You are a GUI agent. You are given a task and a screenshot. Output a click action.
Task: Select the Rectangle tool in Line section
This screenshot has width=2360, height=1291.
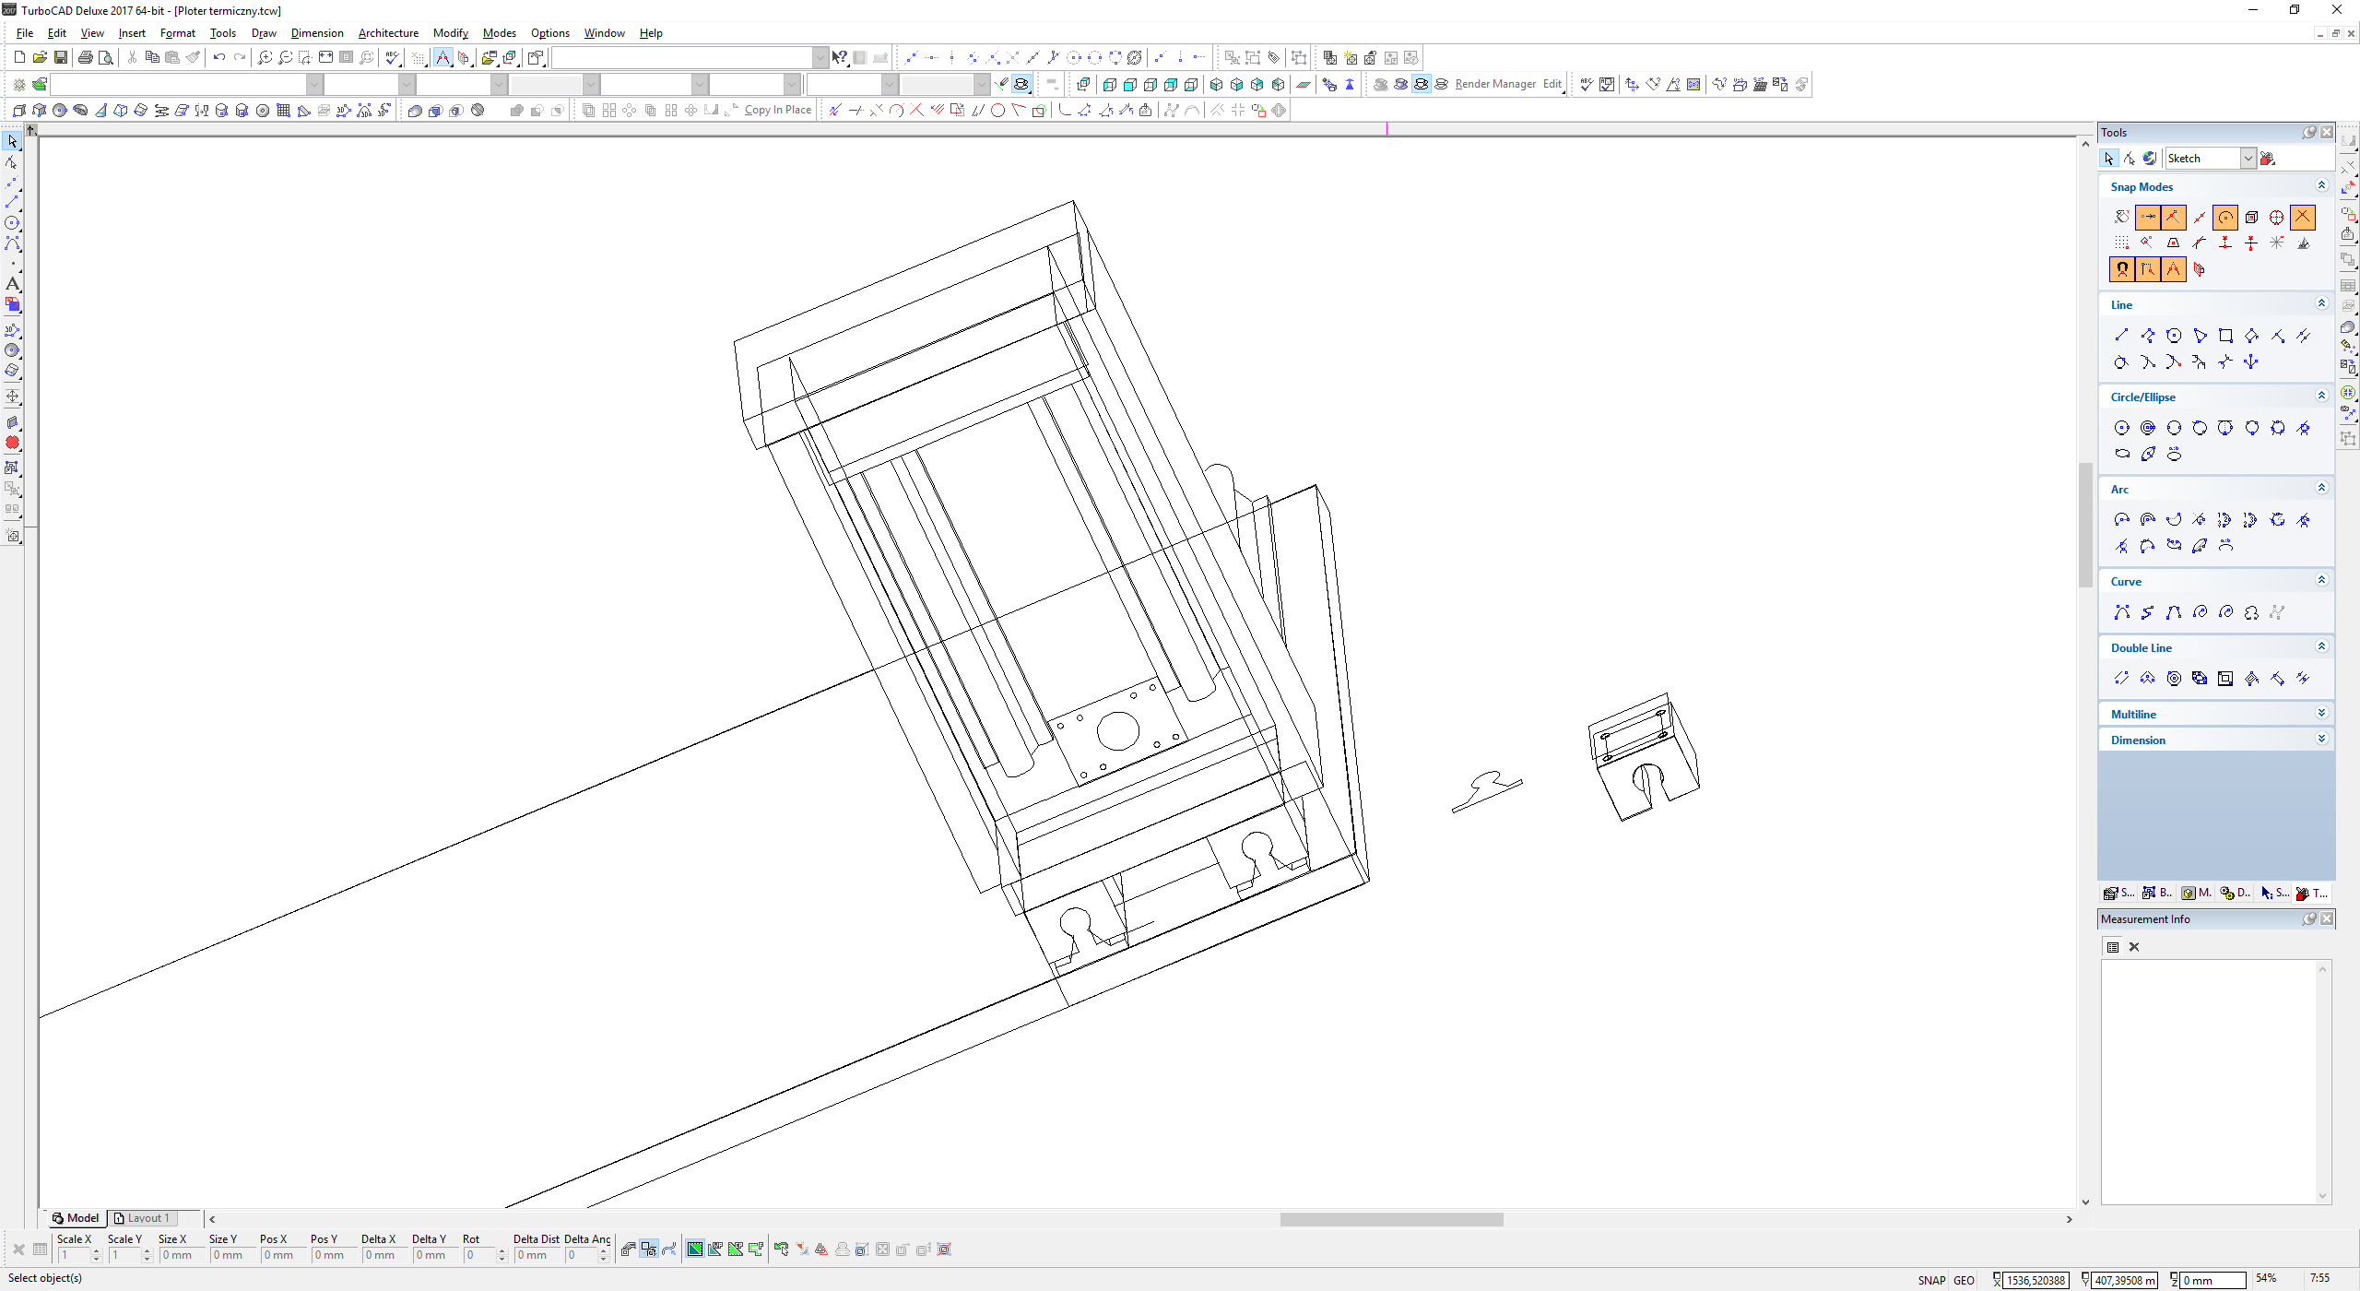[2225, 336]
